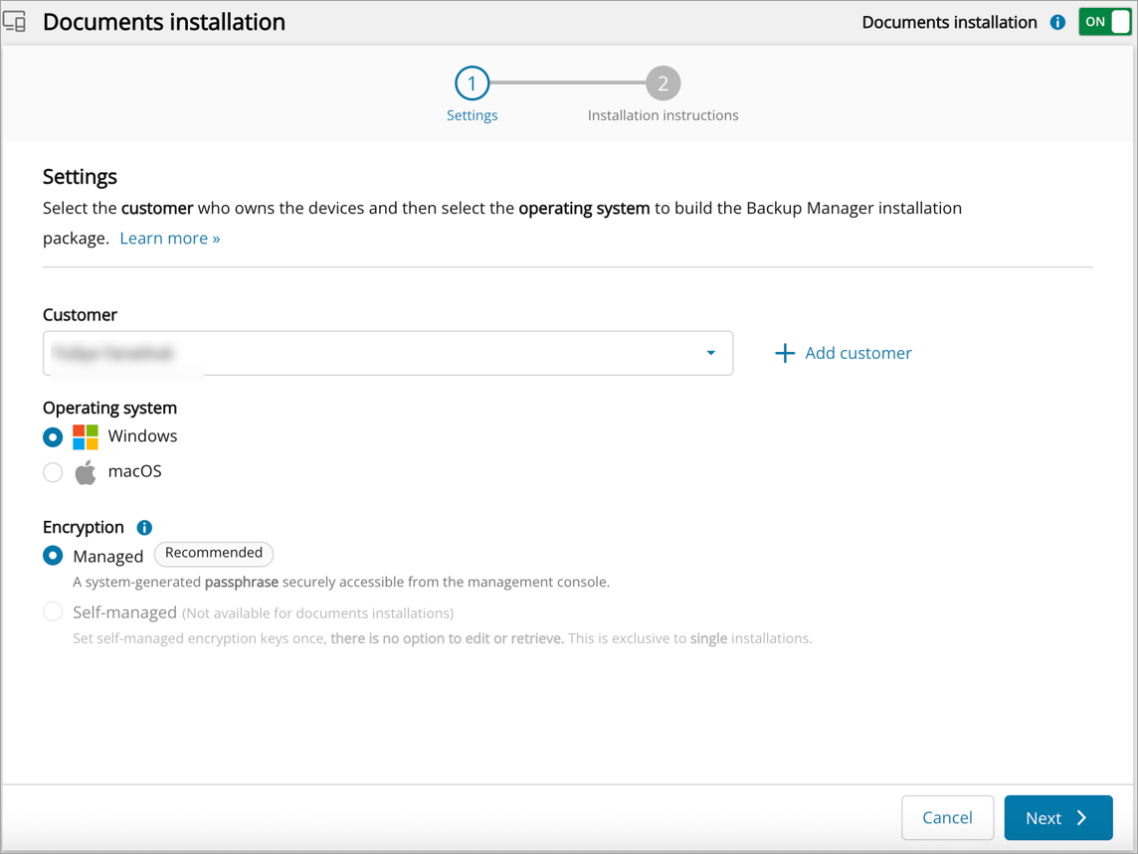Click the devices icon beside the page title
The image size is (1138, 854).
pyautogui.click(x=15, y=21)
